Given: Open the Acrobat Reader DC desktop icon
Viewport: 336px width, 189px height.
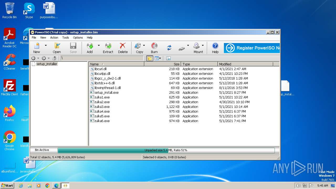Looking at the screenshot, I should point(9,38).
